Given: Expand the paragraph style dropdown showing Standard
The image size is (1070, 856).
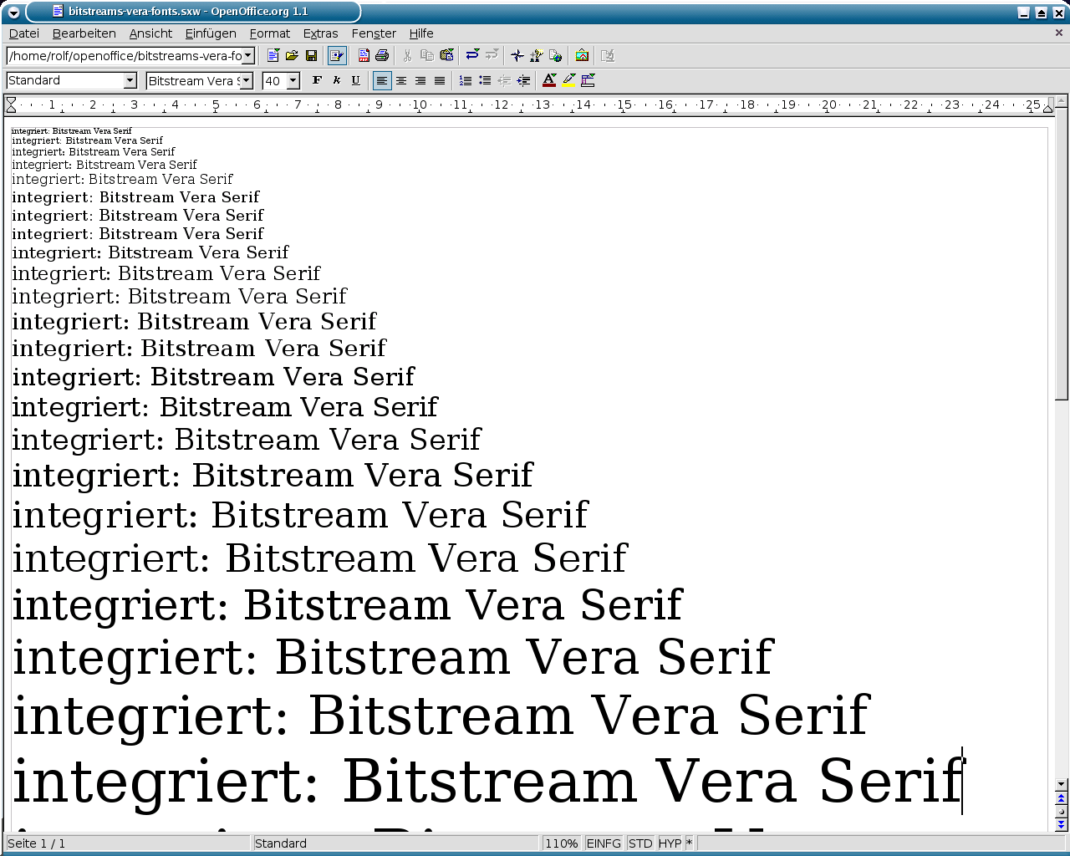Looking at the screenshot, I should [x=130, y=81].
